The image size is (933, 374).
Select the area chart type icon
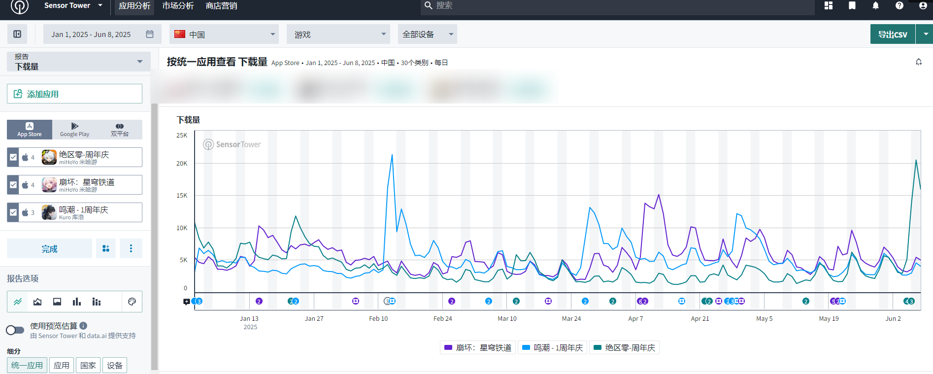point(37,302)
